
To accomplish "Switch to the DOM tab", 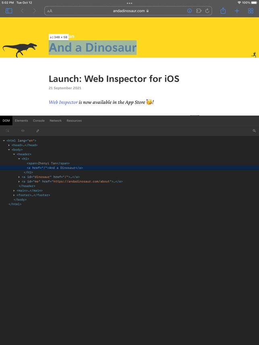I will pos(6,121).
